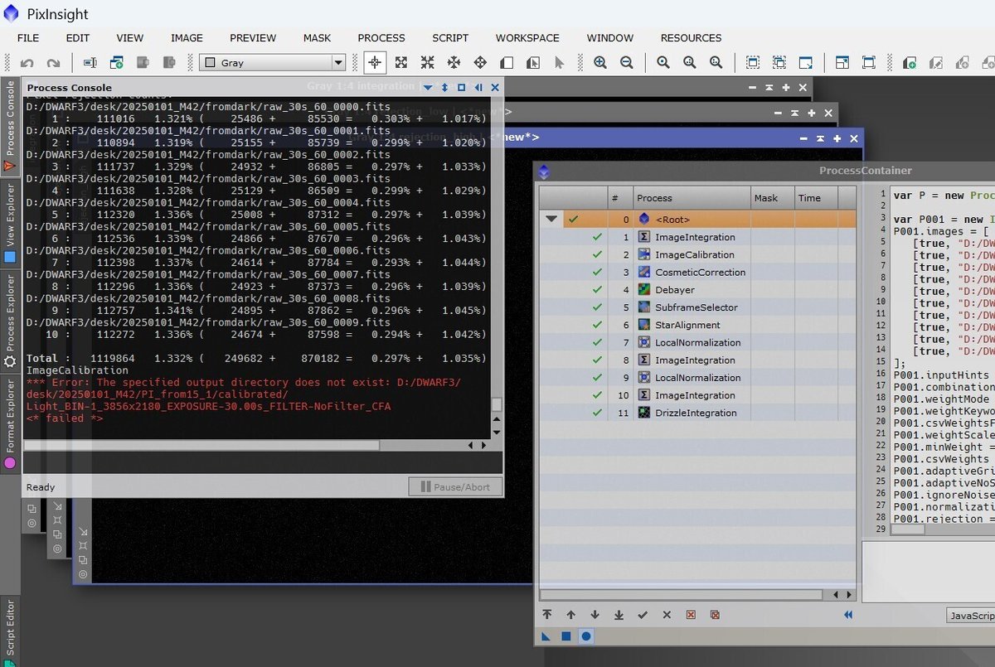
Task: Toggle the checkmark for ImageCalibration row
Action: (x=597, y=254)
